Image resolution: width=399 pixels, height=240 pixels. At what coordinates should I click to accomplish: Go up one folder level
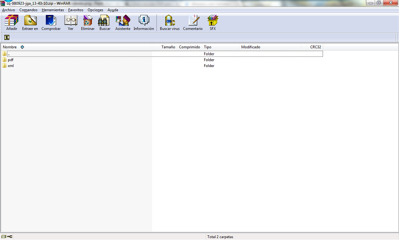7,37
